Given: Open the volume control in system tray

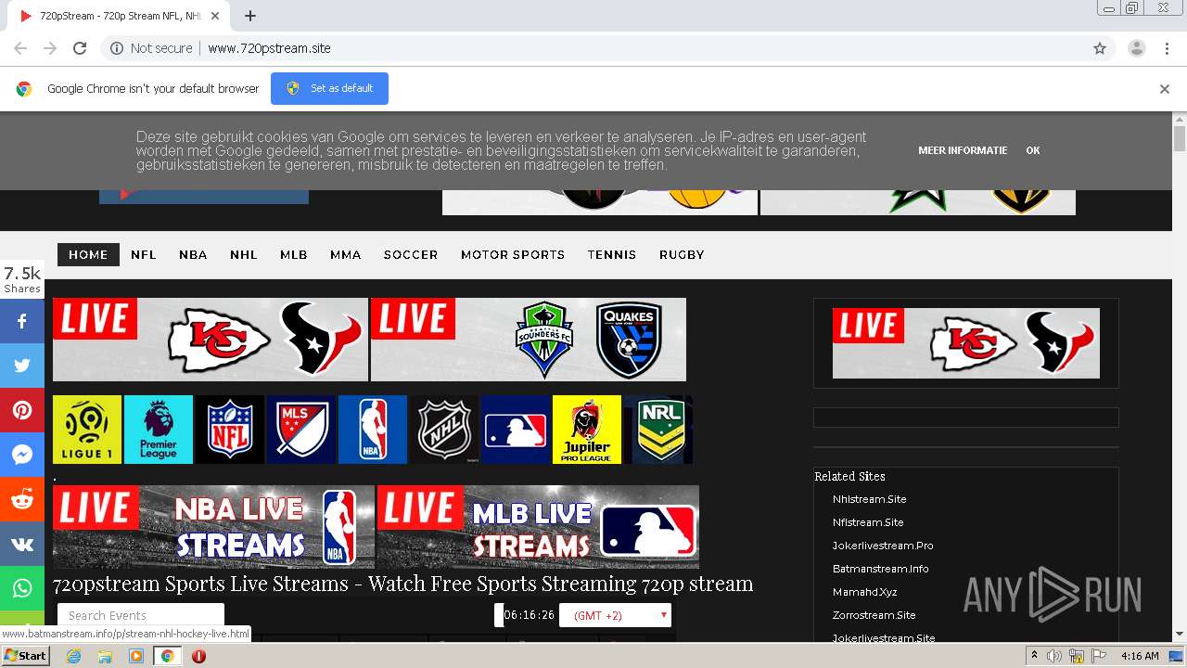Looking at the screenshot, I should (x=1054, y=656).
